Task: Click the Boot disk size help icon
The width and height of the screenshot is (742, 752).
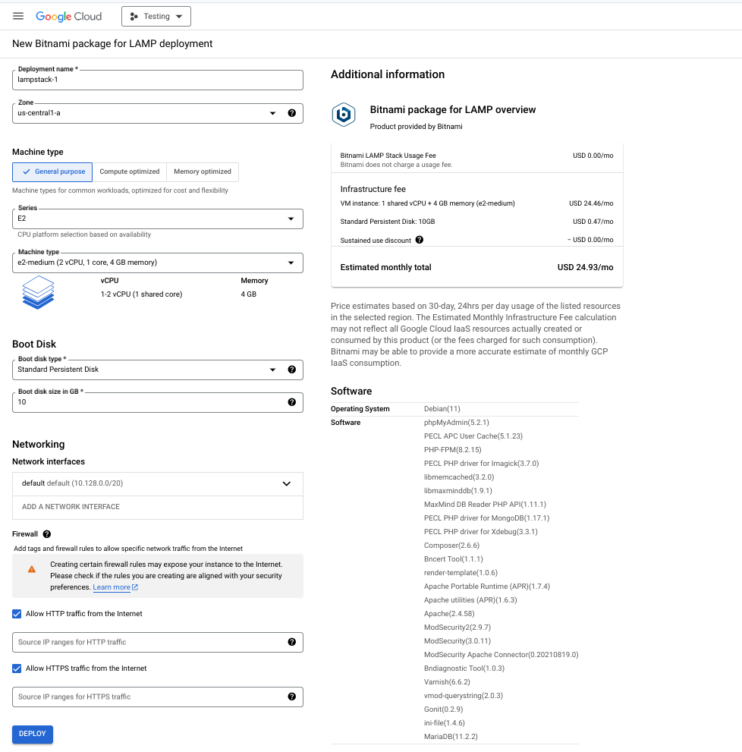Action: pos(291,402)
